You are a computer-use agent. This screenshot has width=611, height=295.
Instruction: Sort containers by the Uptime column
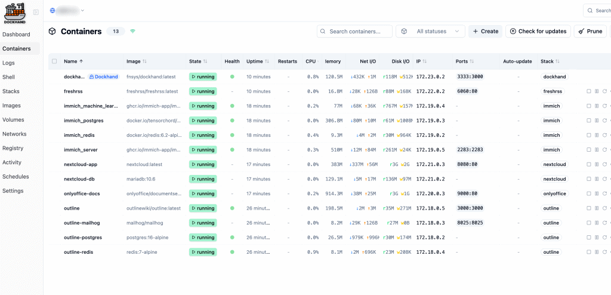pyautogui.click(x=258, y=62)
